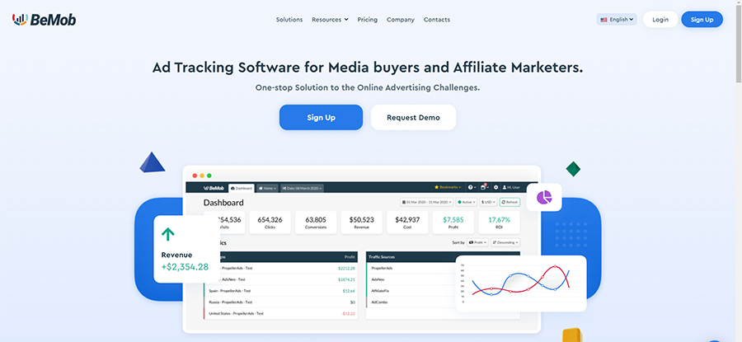
Task: Click Sign Up in the top header
Action: pos(702,20)
